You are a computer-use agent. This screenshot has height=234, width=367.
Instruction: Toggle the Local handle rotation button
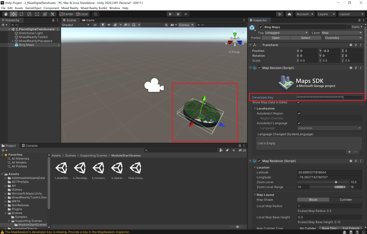click(82, 14)
